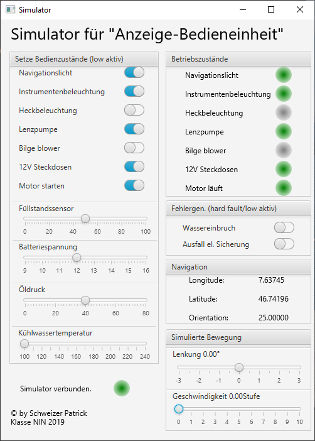Viewport: 315px width, 441px height.
Task: Click the Navigationslicht green status LED
Action: click(283, 75)
